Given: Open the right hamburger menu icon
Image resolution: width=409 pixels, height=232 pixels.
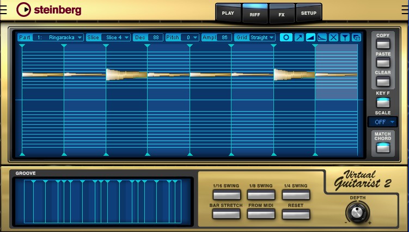Looking at the screenshot, I should 405,9.
